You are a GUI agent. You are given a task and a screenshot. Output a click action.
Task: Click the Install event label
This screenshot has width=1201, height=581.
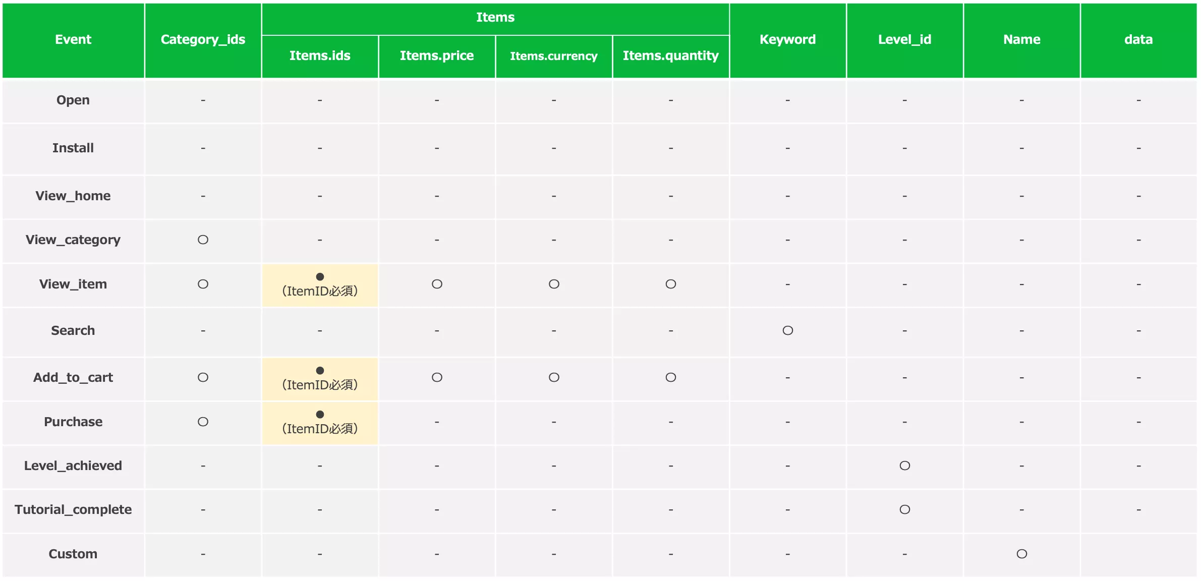(x=73, y=148)
